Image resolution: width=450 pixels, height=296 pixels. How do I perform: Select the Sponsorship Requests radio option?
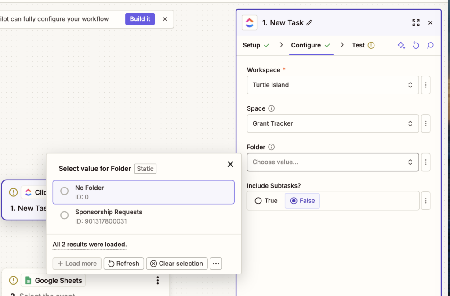click(x=64, y=215)
